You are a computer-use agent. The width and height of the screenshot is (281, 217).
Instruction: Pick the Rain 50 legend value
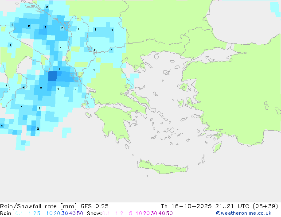coord(80,213)
